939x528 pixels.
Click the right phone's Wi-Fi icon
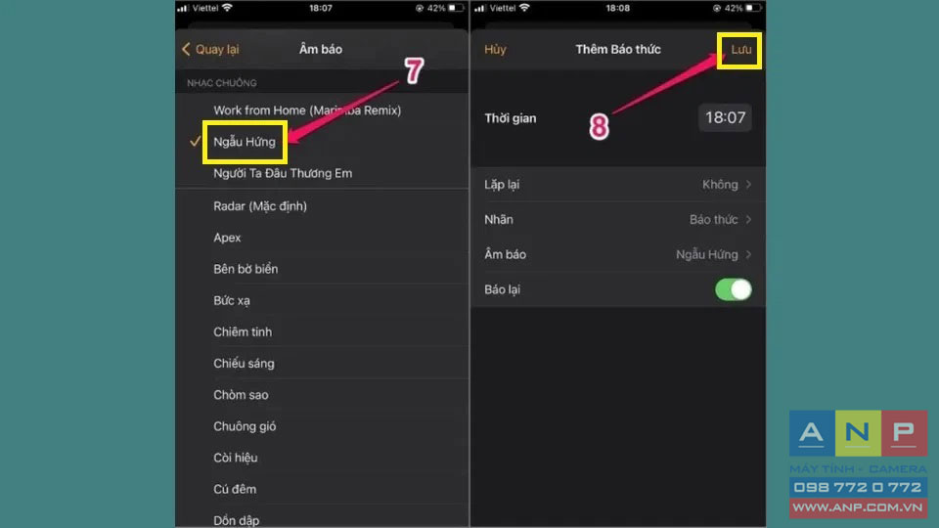524,8
